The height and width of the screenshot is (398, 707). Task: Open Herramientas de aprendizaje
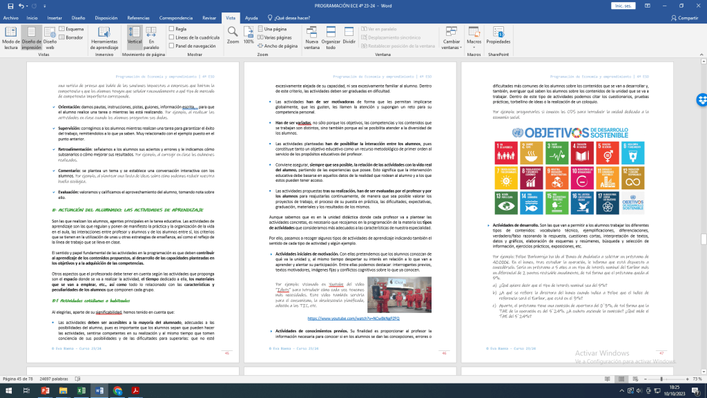click(104, 37)
